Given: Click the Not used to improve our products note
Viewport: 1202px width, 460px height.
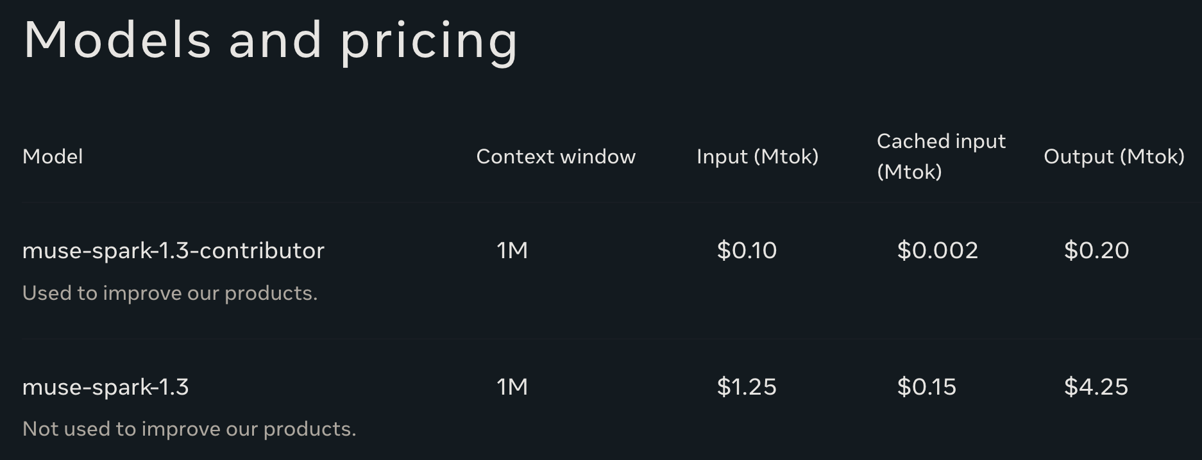Looking at the screenshot, I should pos(189,429).
